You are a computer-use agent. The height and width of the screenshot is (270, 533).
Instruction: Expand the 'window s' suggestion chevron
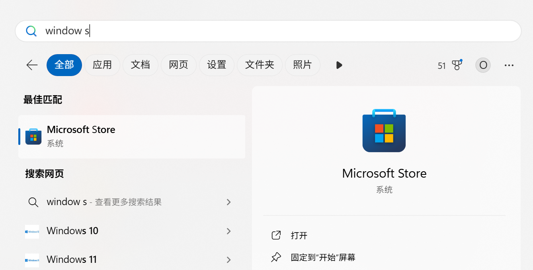pyautogui.click(x=229, y=202)
